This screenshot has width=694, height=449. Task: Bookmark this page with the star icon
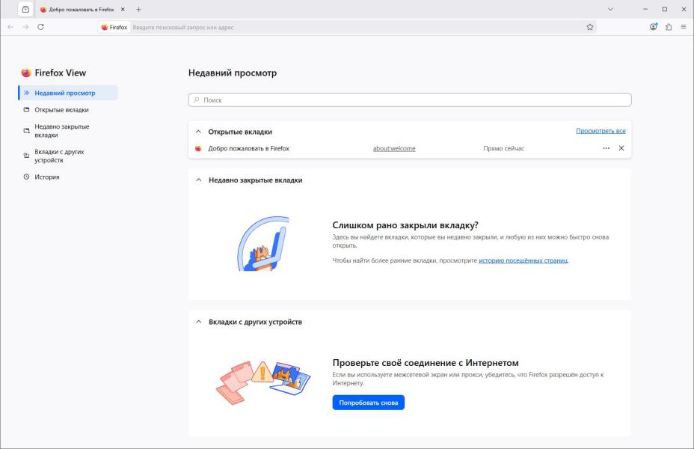click(x=590, y=27)
